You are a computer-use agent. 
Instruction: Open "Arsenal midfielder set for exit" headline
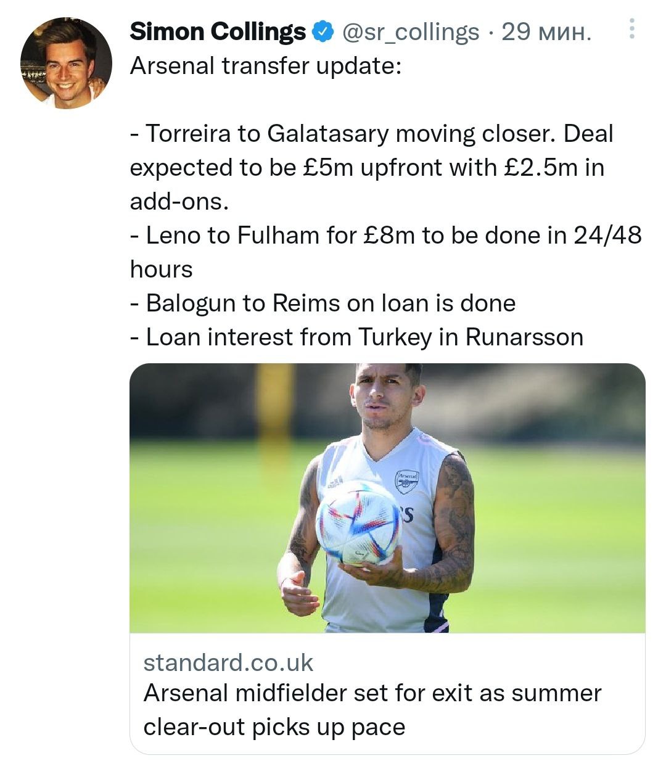372,693
